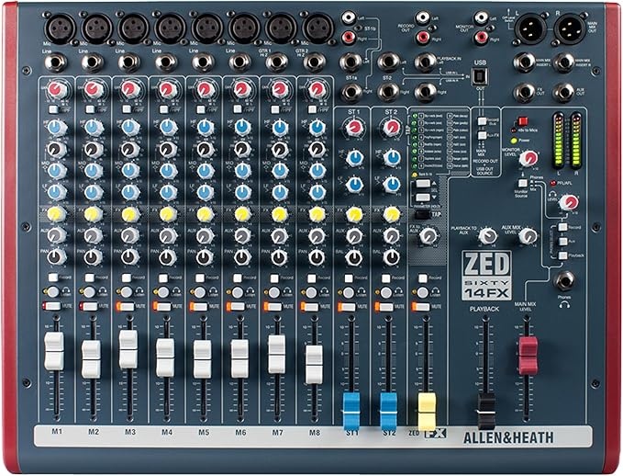Select Record as phones source
This screenshot has width=623, height=476.
coord(562,227)
